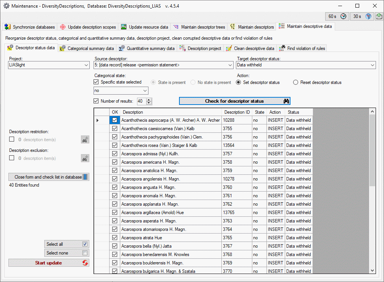
Task: Open the Synchronize databases tab
Action: pyautogui.click(x=30, y=27)
